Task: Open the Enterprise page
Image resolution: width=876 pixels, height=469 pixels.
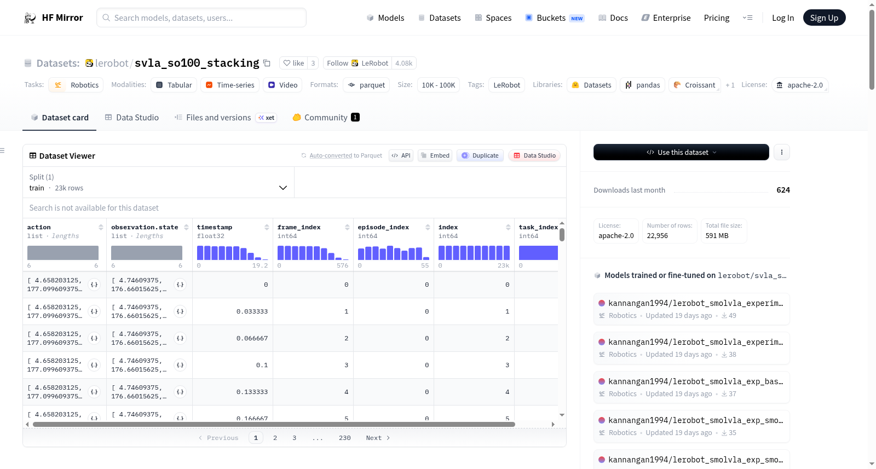Action: [x=666, y=18]
